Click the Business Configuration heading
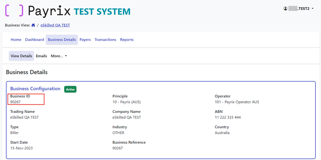This screenshot has height=160, width=321. click(x=36, y=89)
